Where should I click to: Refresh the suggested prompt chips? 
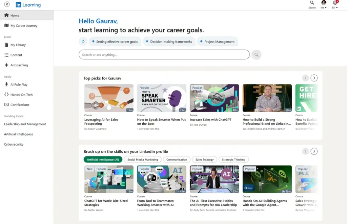click(x=83, y=41)
